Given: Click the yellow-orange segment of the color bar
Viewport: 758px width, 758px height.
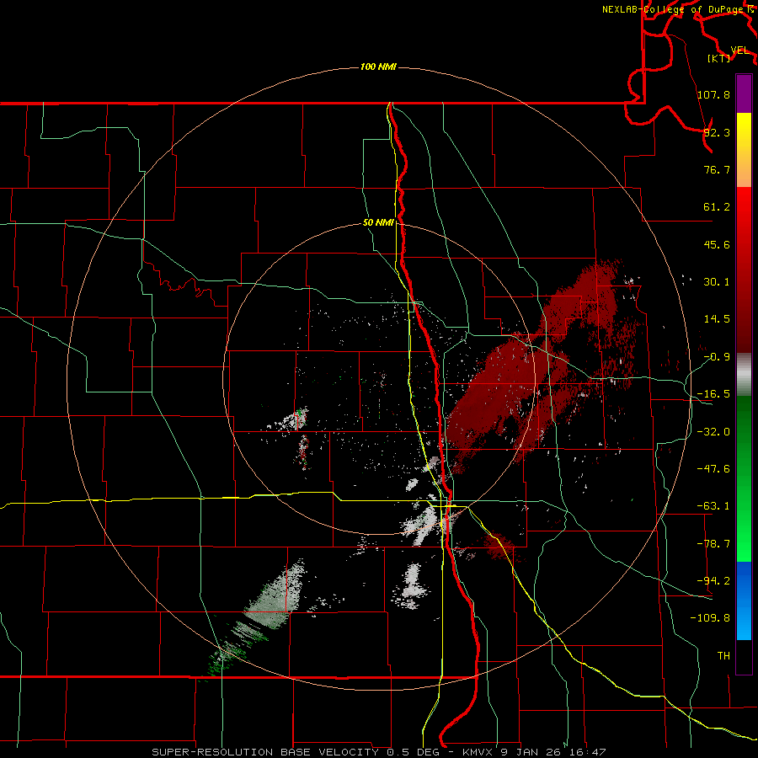Looking at the screenshot, I should point(744,150).
